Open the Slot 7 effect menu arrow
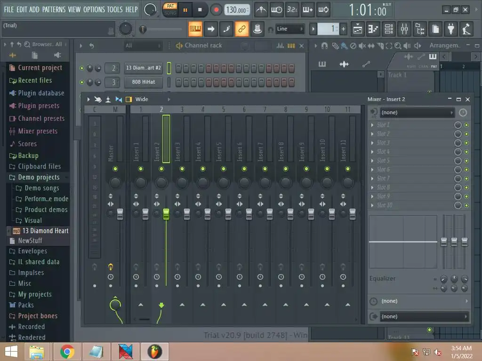This screenshot has height=361, width=482. (x=372, y=178)
